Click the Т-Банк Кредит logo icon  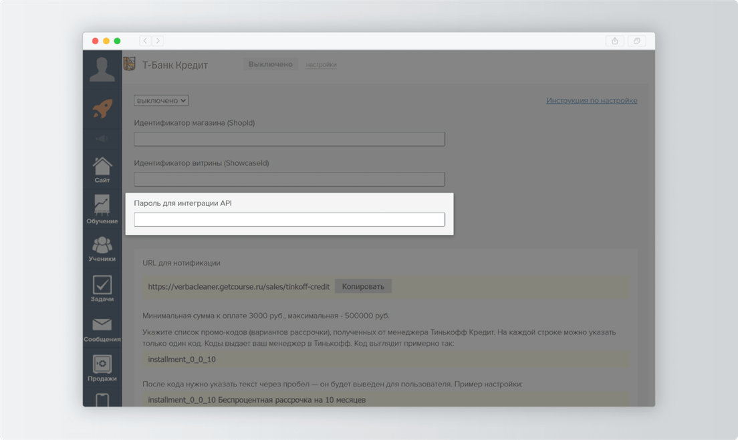click(130, 64)
